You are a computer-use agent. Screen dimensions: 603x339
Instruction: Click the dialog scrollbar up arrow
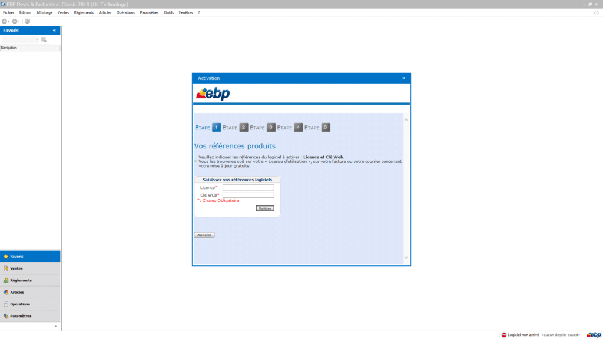tap(406, 120)
